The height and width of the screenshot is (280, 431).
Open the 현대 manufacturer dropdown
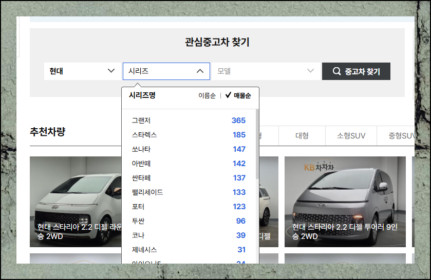[83, 71]
